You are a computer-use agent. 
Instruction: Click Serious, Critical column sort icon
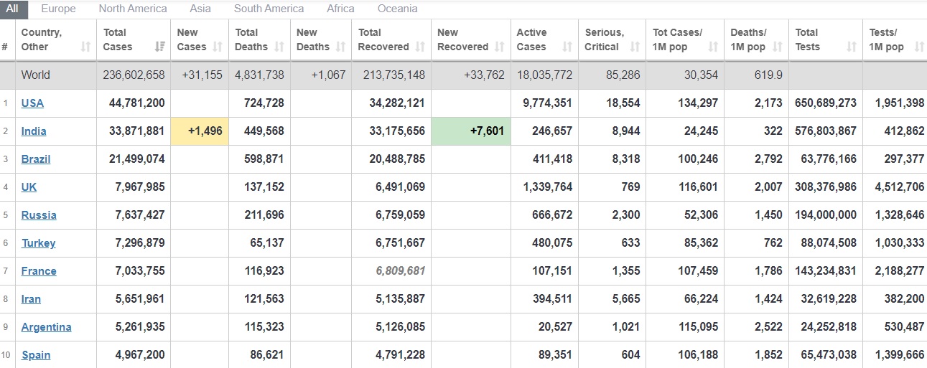635,47
